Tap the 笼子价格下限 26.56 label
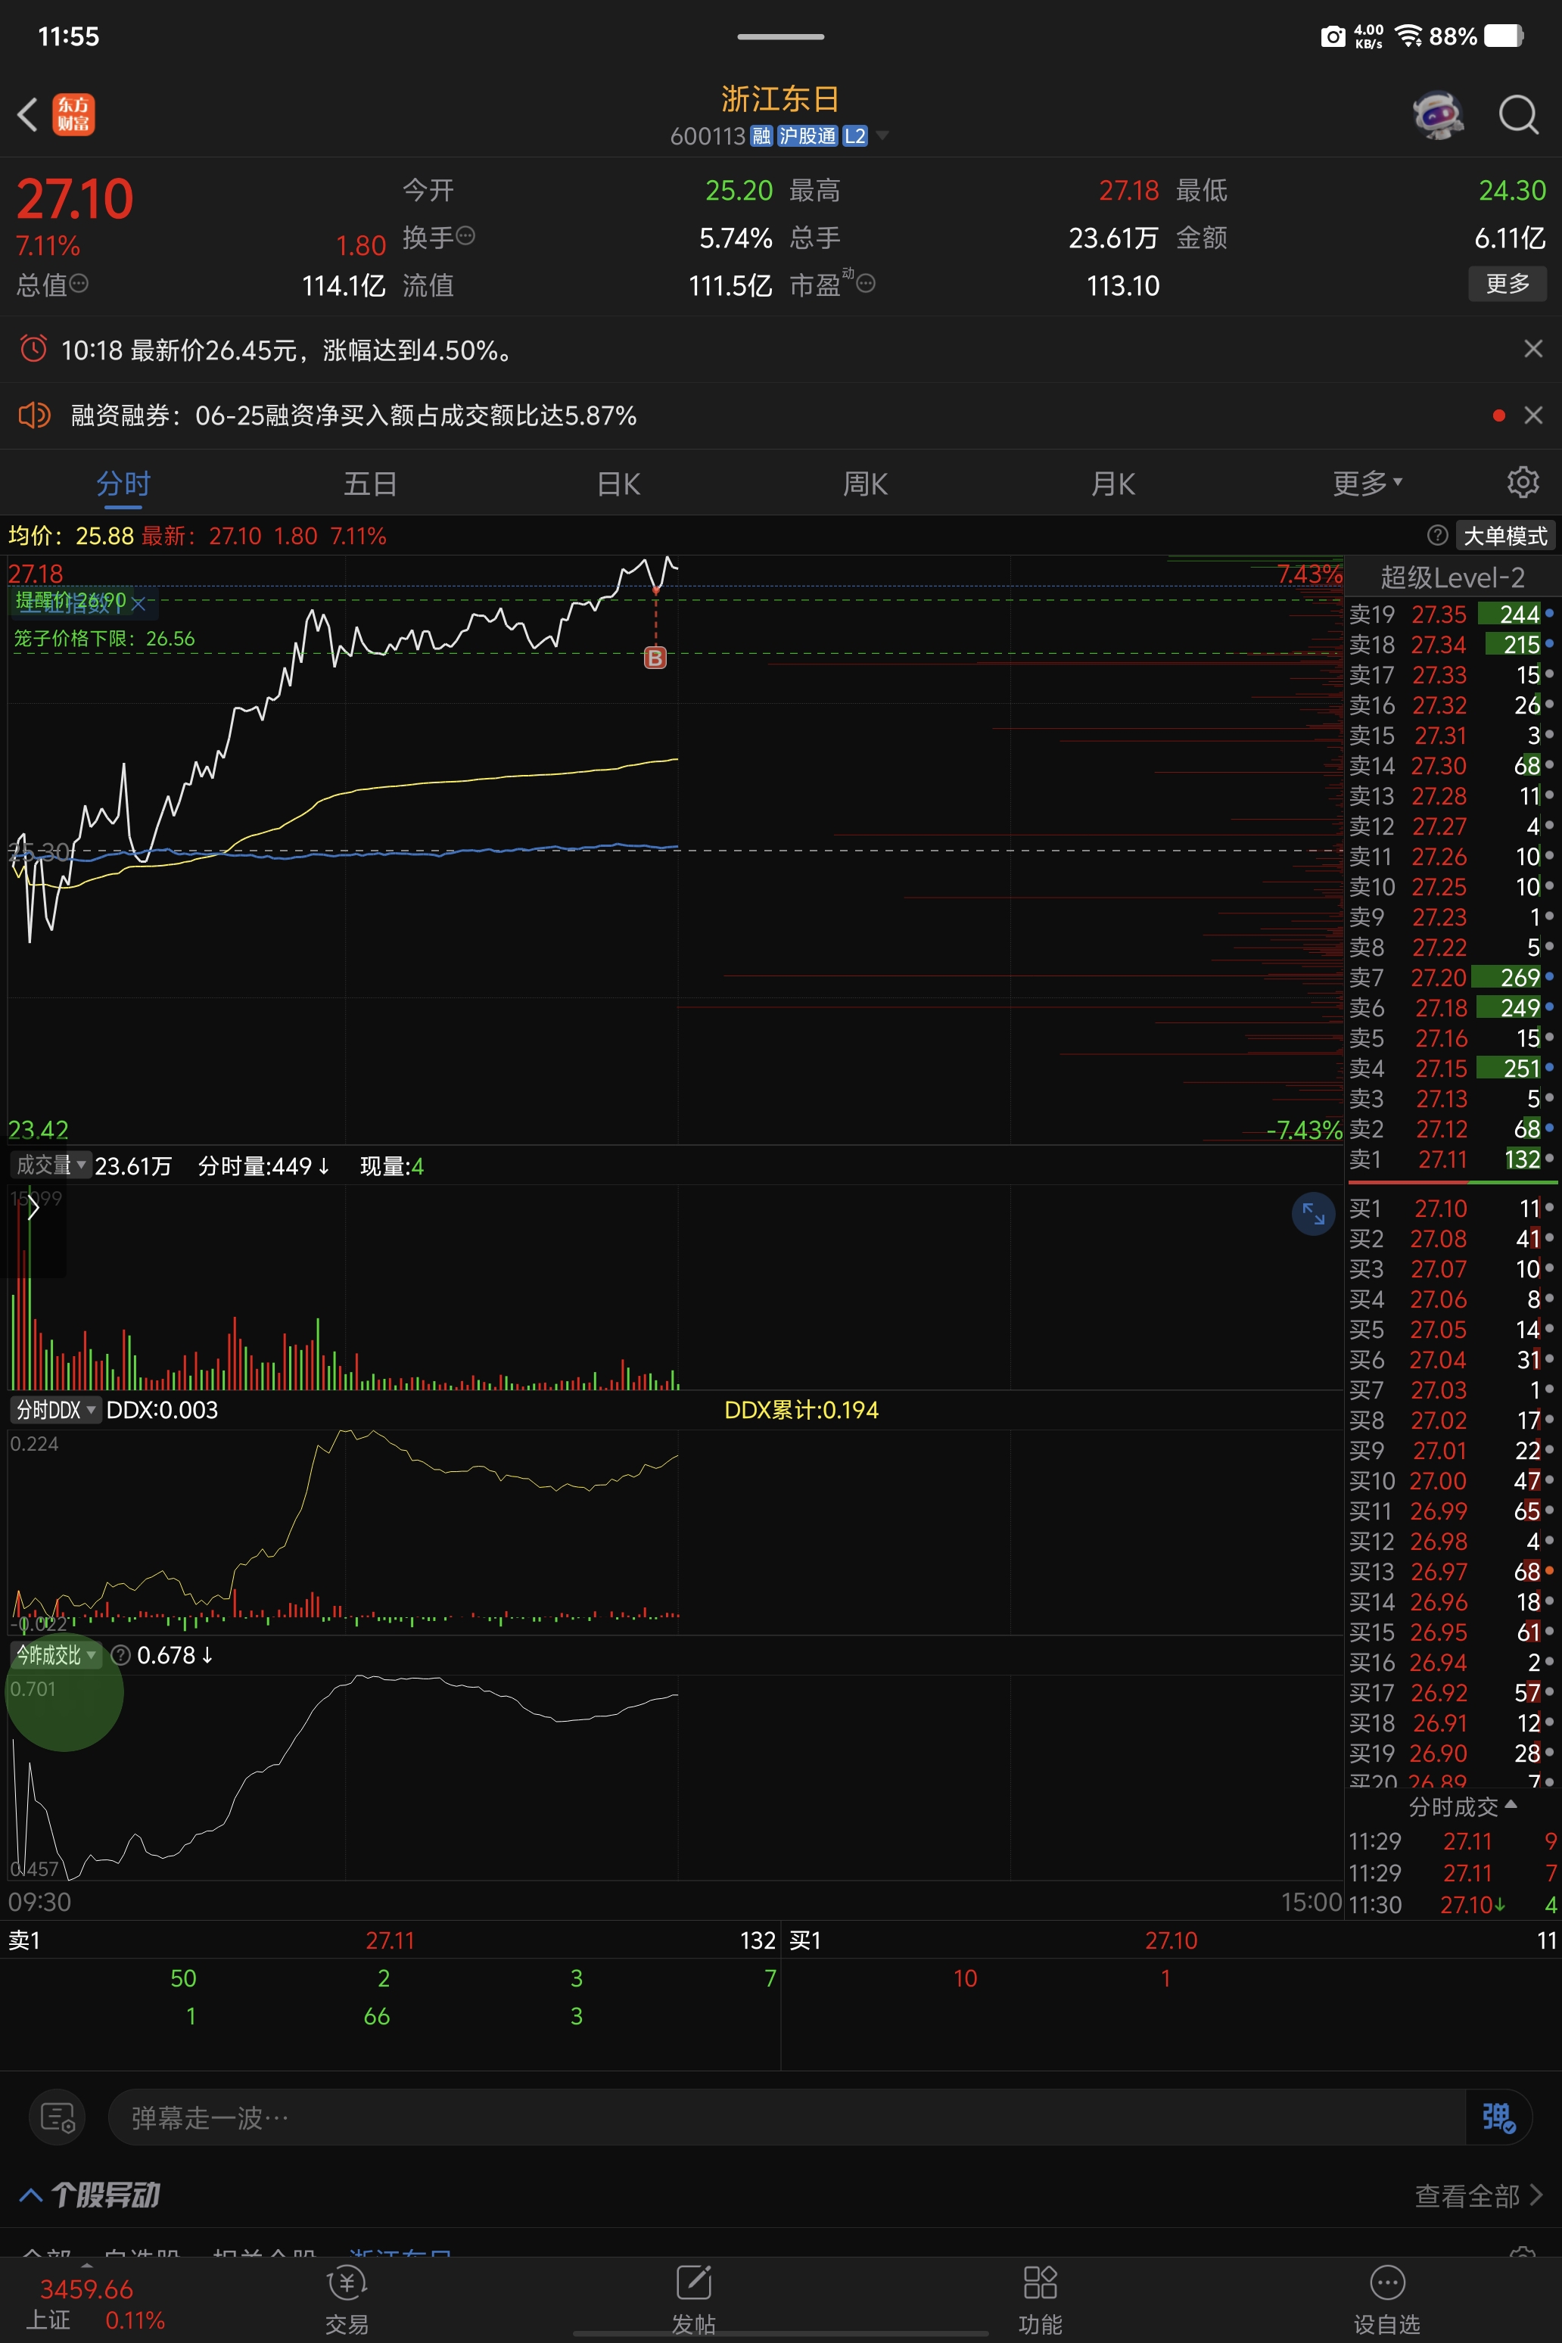The width and height of the screenshot is (1562, 2343). click(104, 639)
